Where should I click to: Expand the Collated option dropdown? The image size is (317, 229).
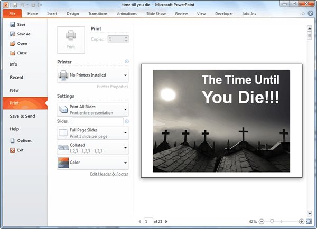click(x=93, y=148)
